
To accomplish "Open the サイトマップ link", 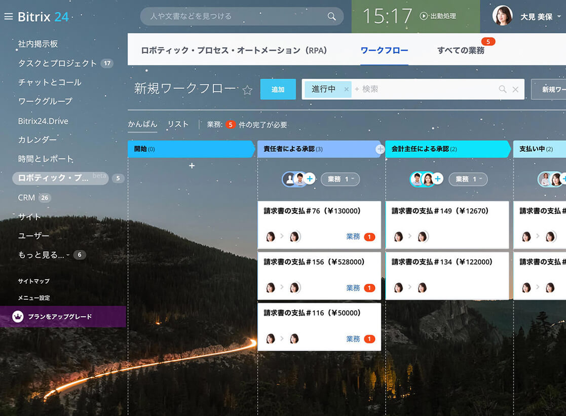I will point(33,281).
